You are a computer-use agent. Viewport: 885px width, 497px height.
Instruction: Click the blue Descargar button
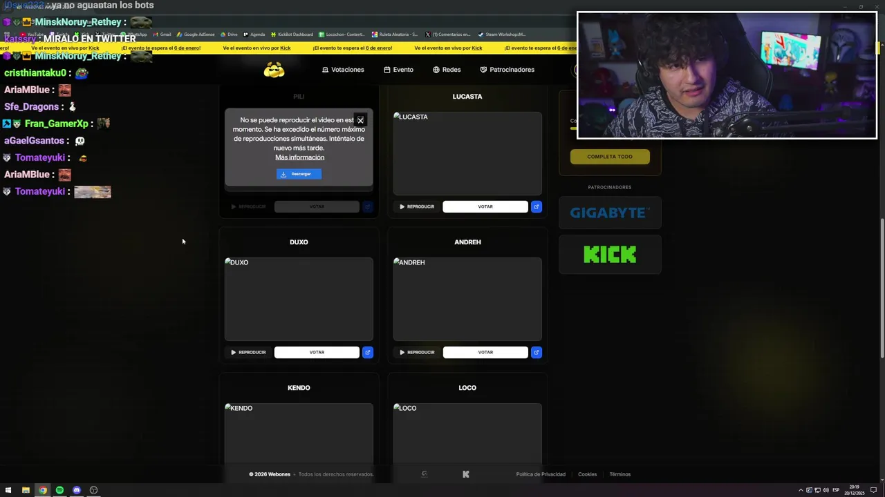point(299,174)
